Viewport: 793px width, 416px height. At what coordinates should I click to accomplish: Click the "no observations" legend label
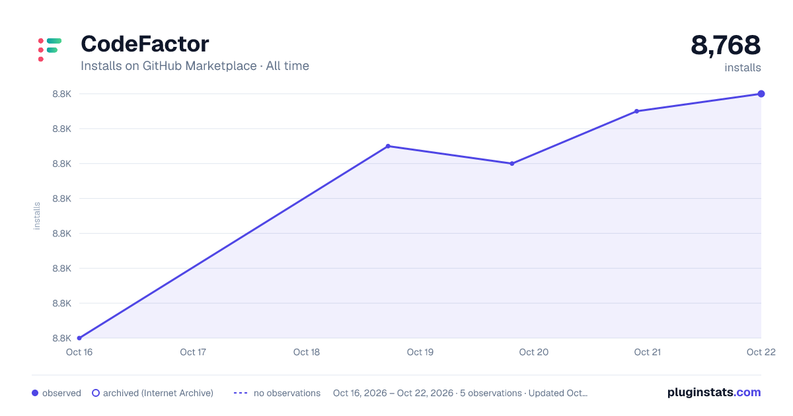tap(287, 393)
